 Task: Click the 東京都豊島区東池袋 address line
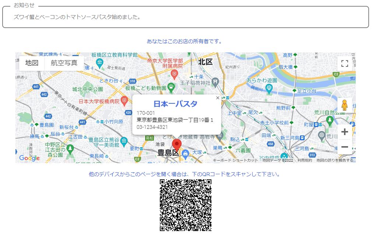click(175, 120)
